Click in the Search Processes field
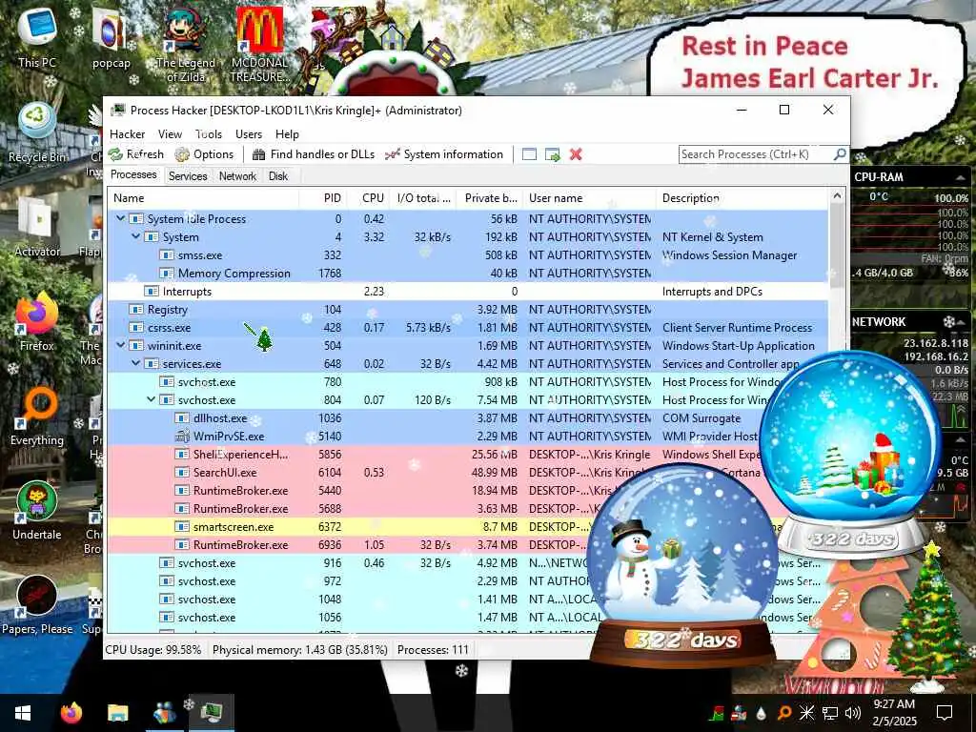The width and height of the screenshot is (976, 732). tap(756, 153)
